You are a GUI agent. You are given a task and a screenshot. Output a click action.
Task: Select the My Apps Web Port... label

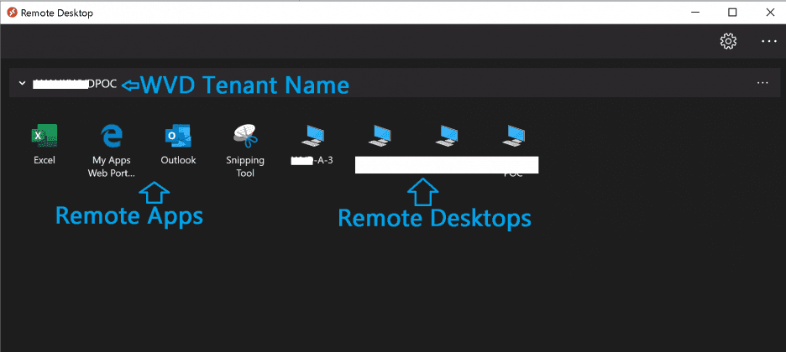(x=112, y=167)
